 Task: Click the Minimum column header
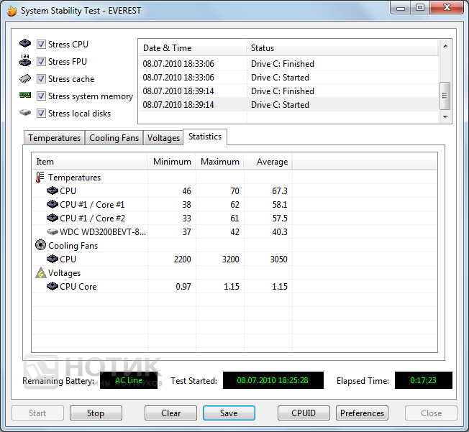(172, 162)
